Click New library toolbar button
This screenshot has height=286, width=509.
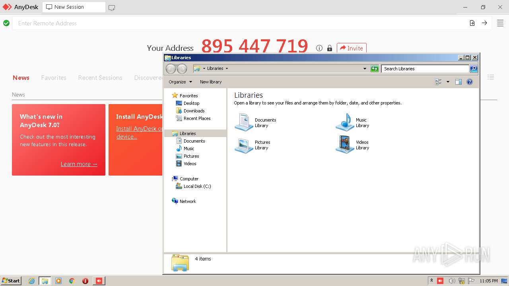(x=211, y=82)
